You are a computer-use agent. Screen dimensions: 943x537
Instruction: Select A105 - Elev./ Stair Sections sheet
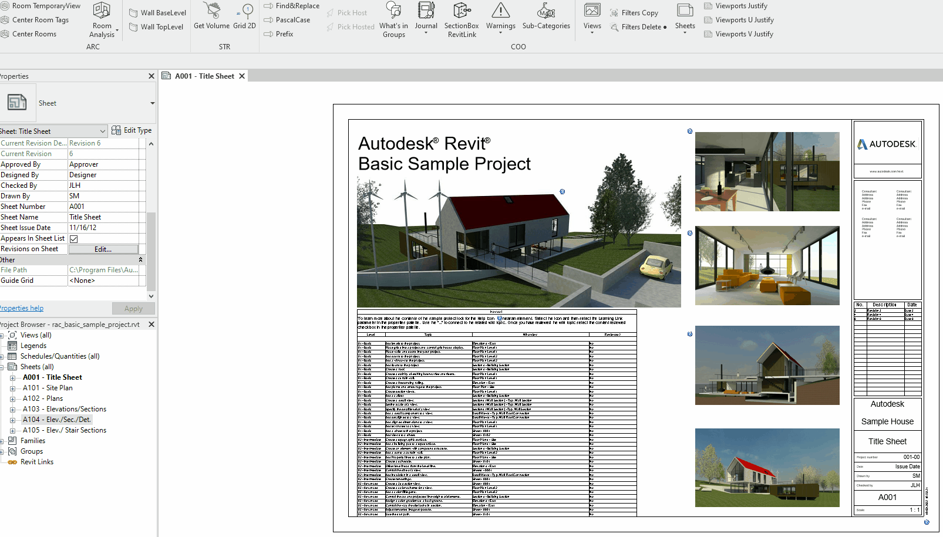click(x=65, y=430)
